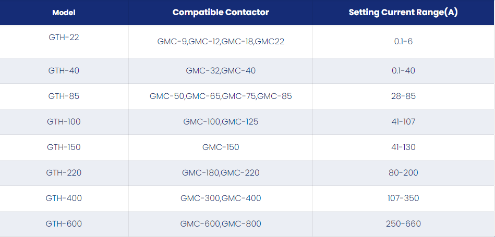Select the GTH-100 model cell
Viewport: 495px width, 237px height.
pyautogui.click(x=64, y=122)
